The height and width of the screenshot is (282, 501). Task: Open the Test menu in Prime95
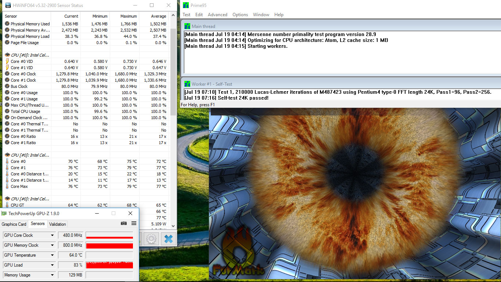pyautogui.click(x=187, y=15)
